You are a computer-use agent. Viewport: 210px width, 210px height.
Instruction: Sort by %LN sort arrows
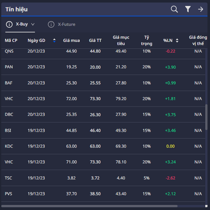point(177,40)
